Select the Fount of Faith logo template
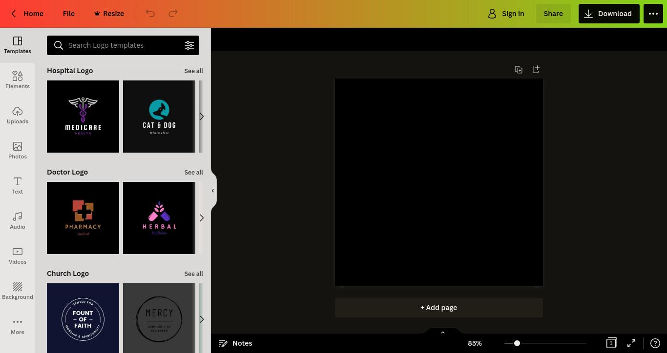 coord(83,318)
